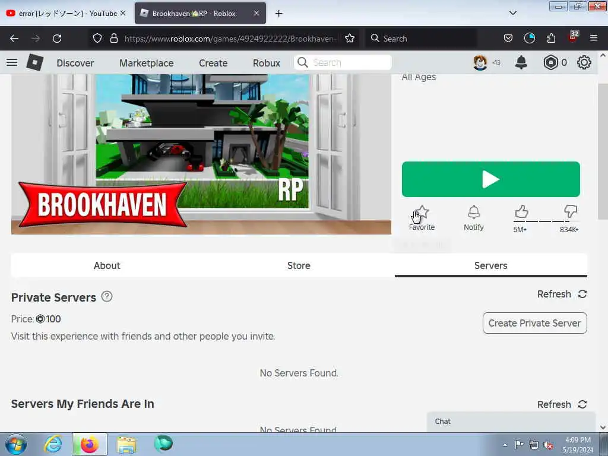Open the taskbar clock showing 4:09 PM
This screenshot has width=608, height=456.
[578, 445]
